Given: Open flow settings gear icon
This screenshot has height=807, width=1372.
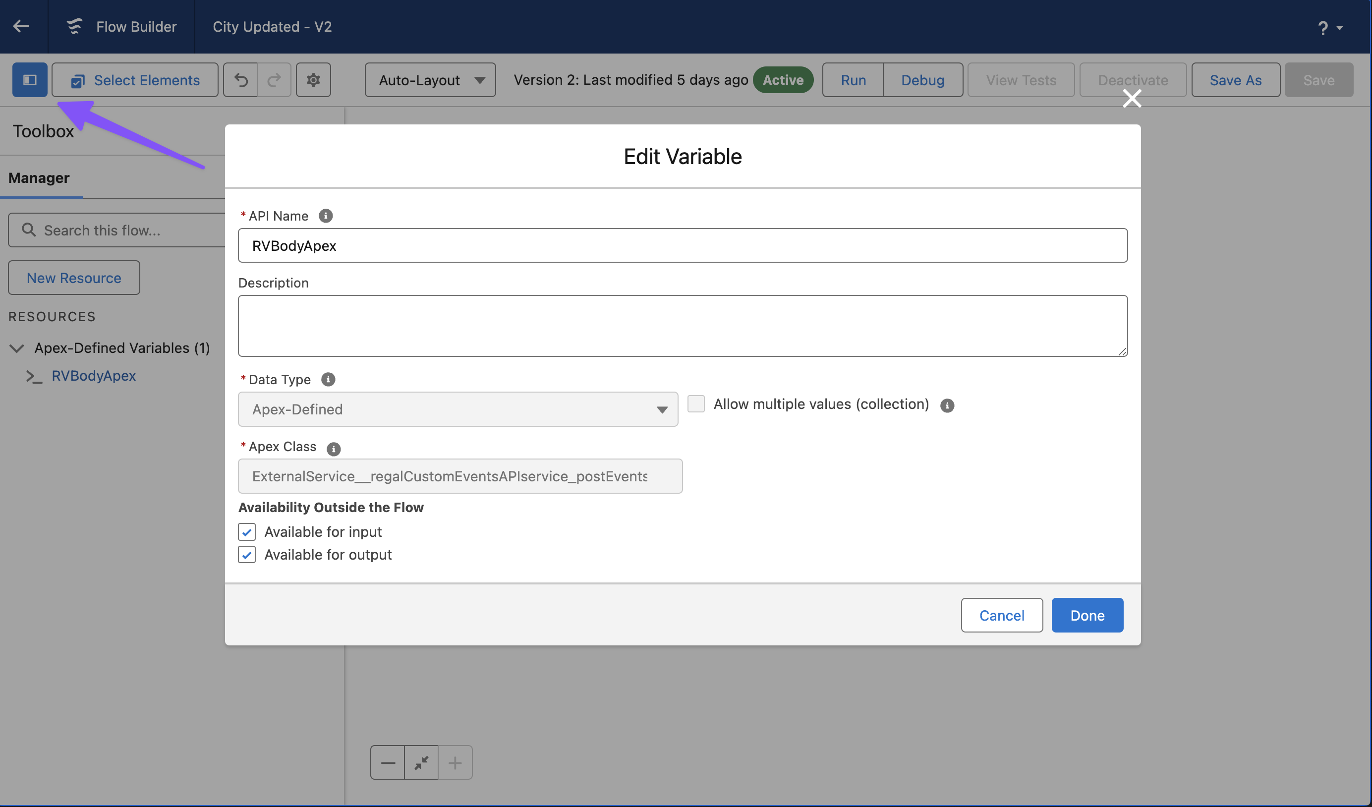Looking at the screenshot, I should tap(313, 80).
